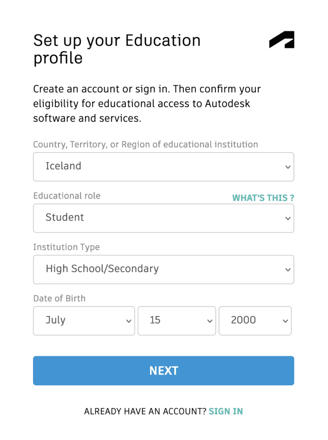Image resolution: width=328 pixels, height=440 pixels.
Task: Follow the SIGN IN link
Action: (x=226, y=411)
